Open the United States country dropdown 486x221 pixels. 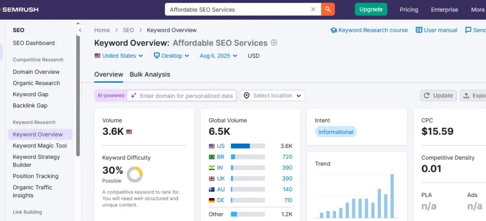119,55
